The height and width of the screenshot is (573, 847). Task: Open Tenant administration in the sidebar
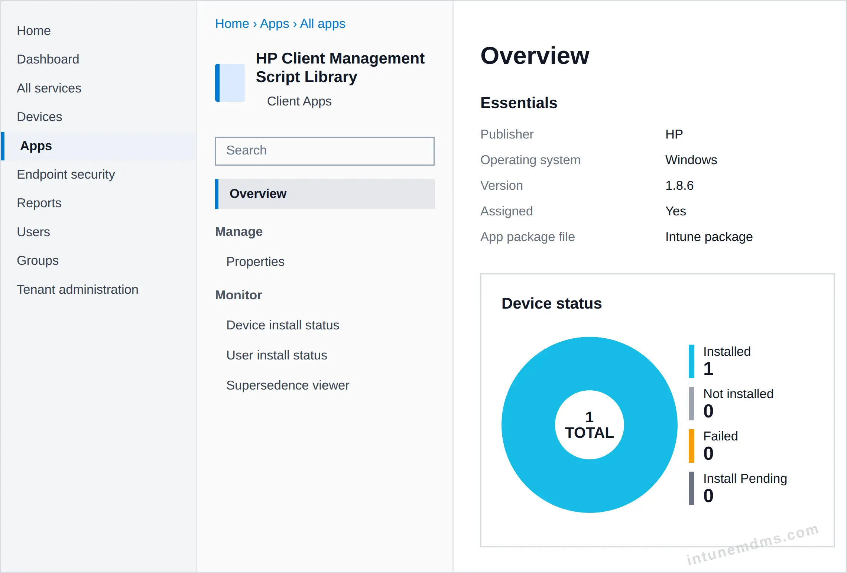coord(78,289)
